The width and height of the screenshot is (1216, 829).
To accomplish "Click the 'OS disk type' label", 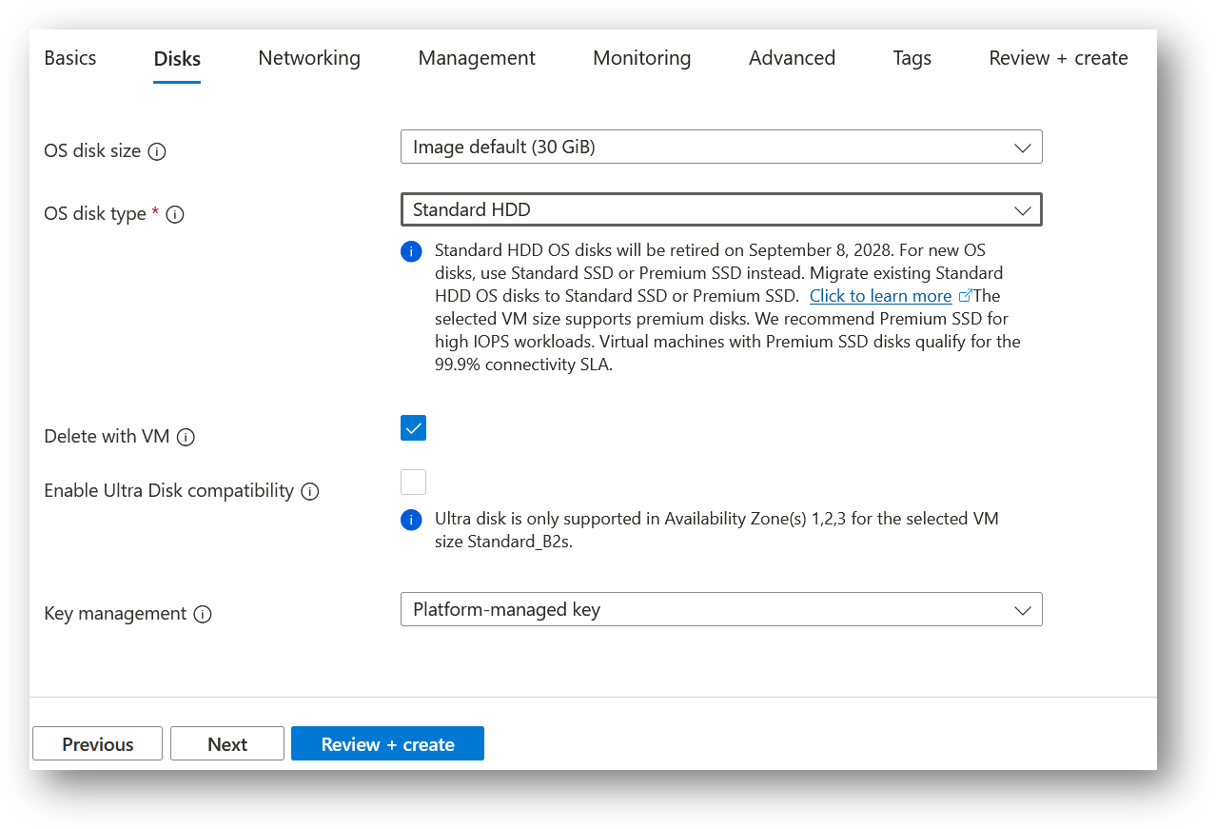I will (95, 214).
